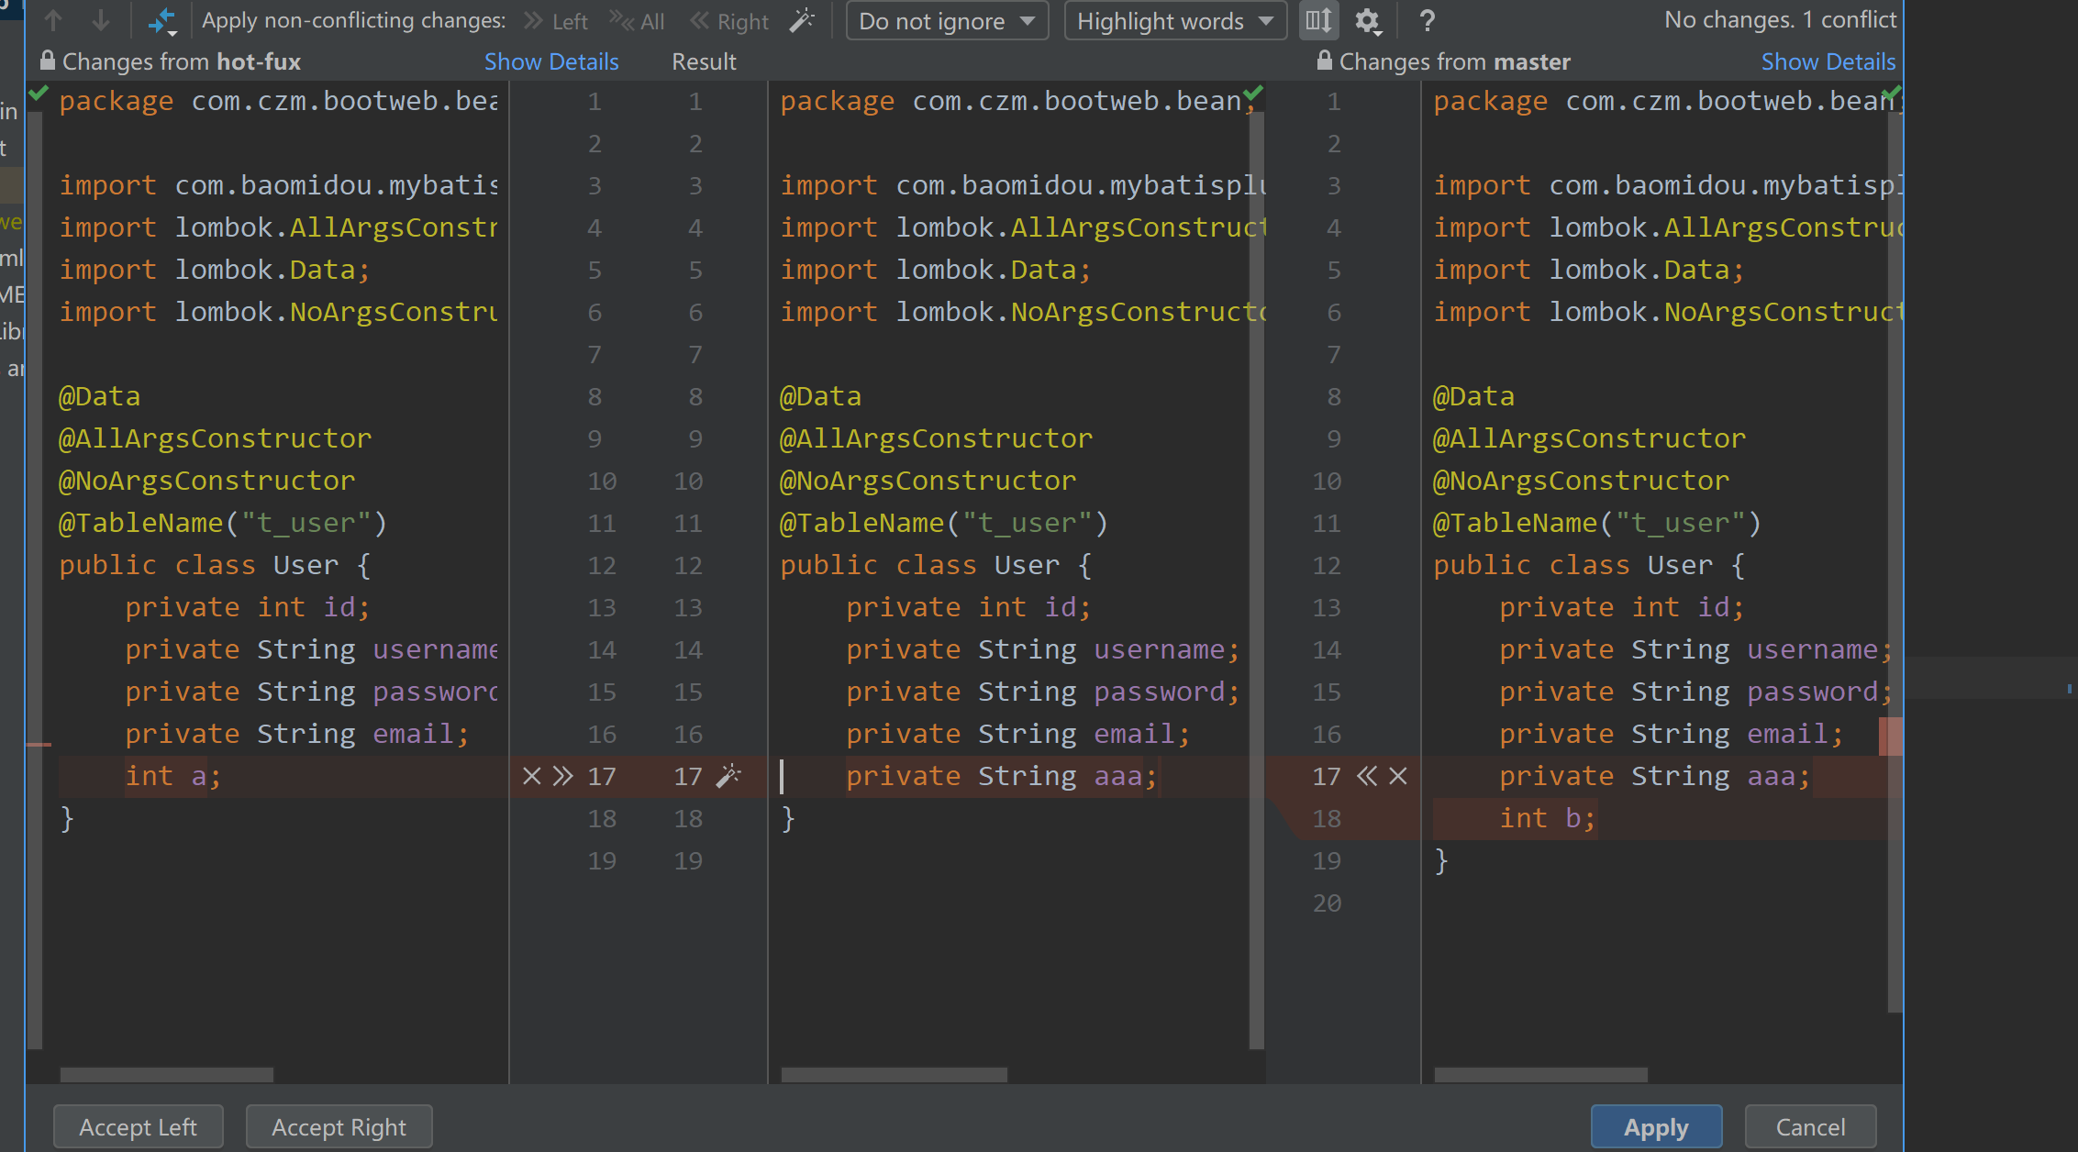
Task: Toggle synchronized scrolling button
Action: click(1318, 20)
